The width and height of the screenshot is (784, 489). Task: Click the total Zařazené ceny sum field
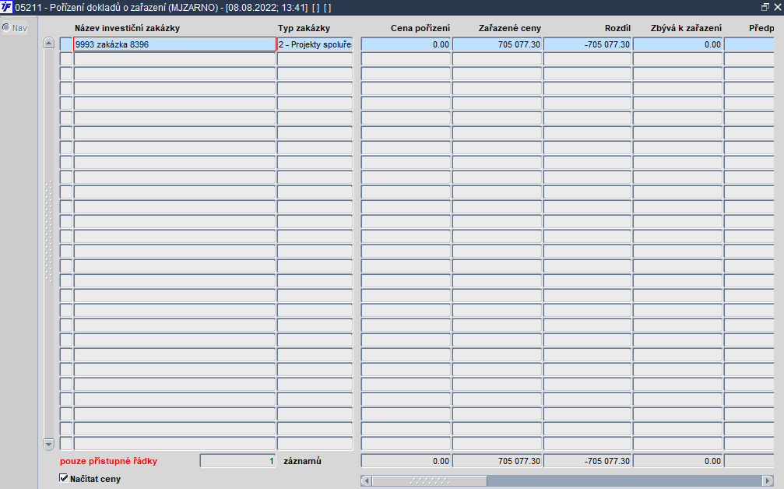(497, 460)
